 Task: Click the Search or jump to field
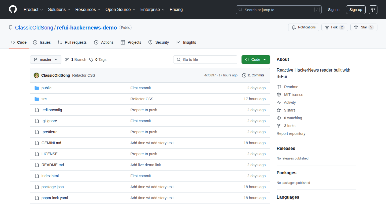279,10
